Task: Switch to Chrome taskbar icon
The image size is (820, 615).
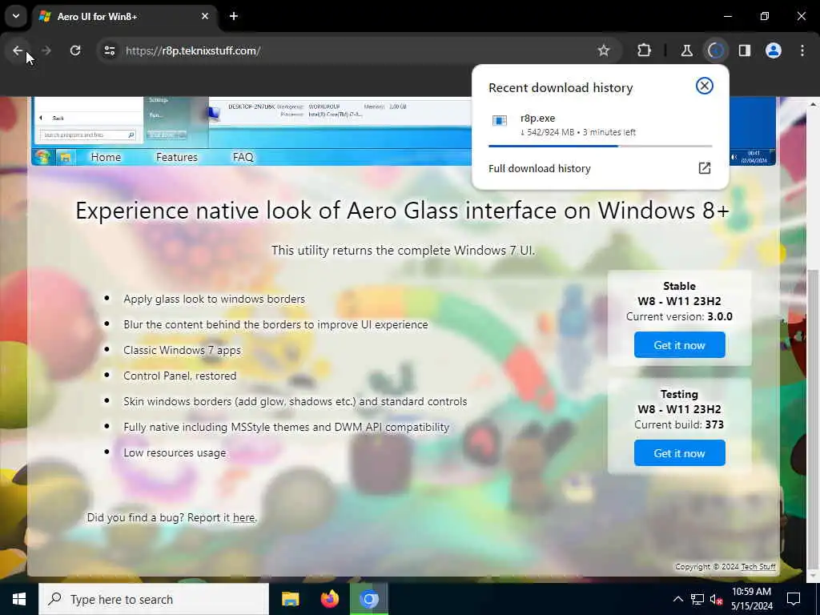Action: click(368, 599)
